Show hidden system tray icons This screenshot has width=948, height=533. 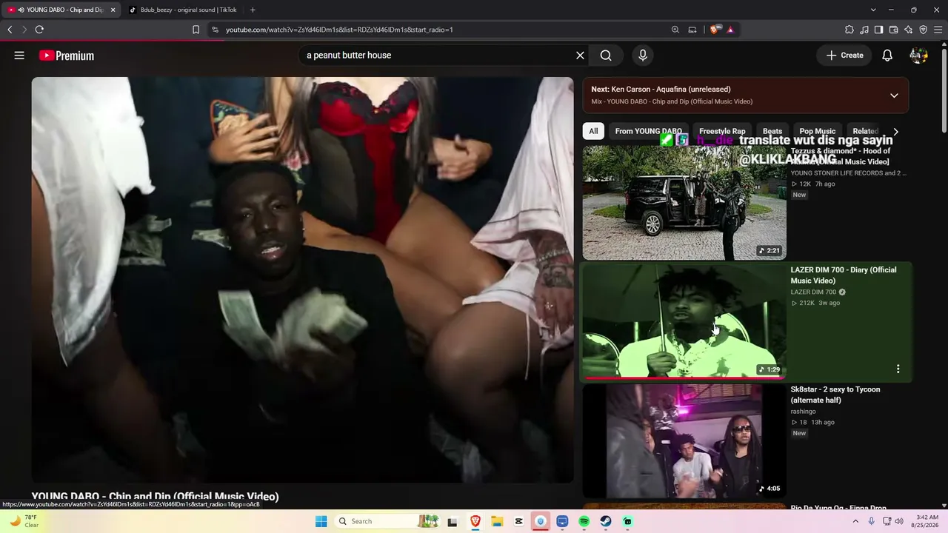click(855, 521)
